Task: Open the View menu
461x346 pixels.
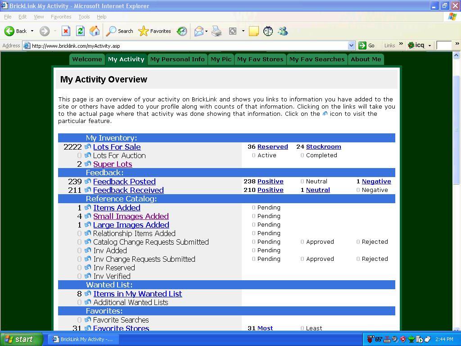Action: [39, 17]
